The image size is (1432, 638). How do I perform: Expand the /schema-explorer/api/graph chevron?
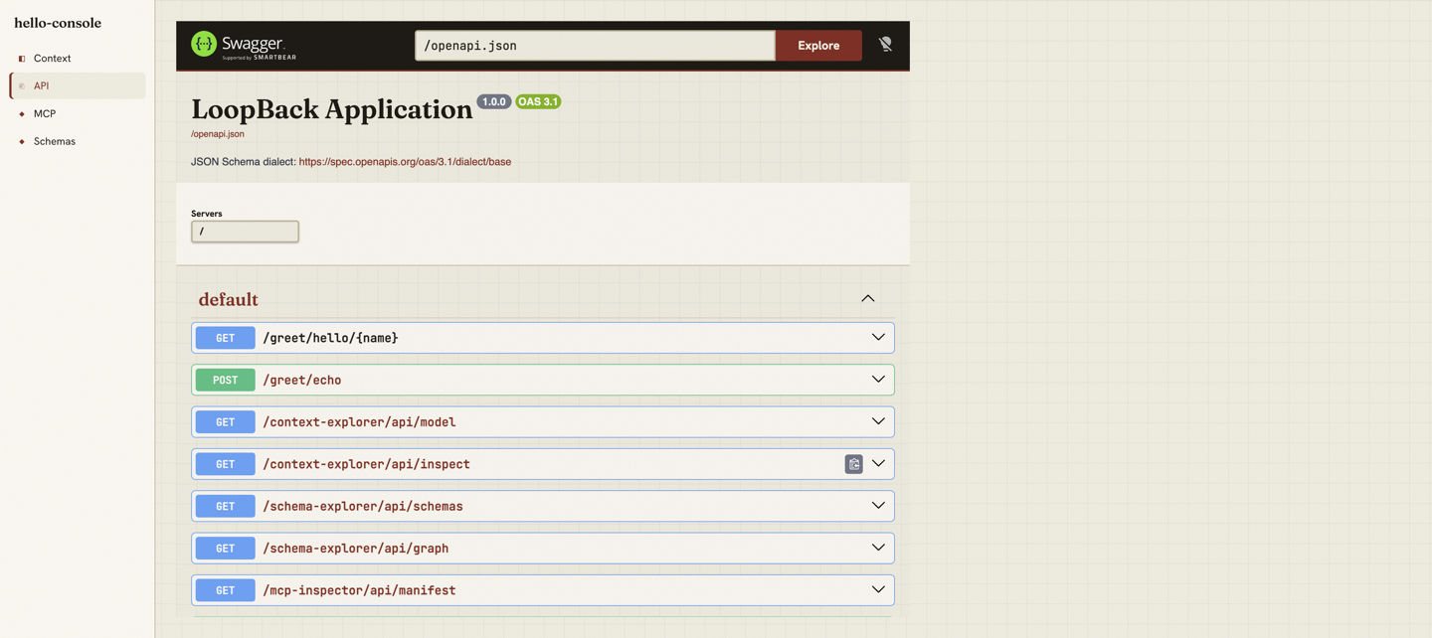[878, 548]
